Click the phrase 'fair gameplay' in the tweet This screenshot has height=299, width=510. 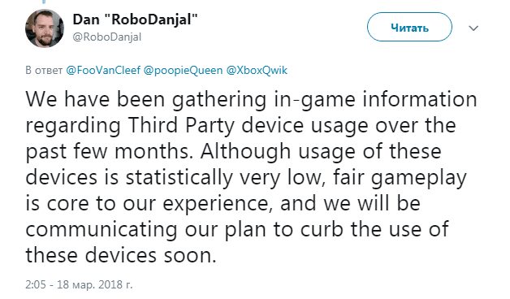400,178
